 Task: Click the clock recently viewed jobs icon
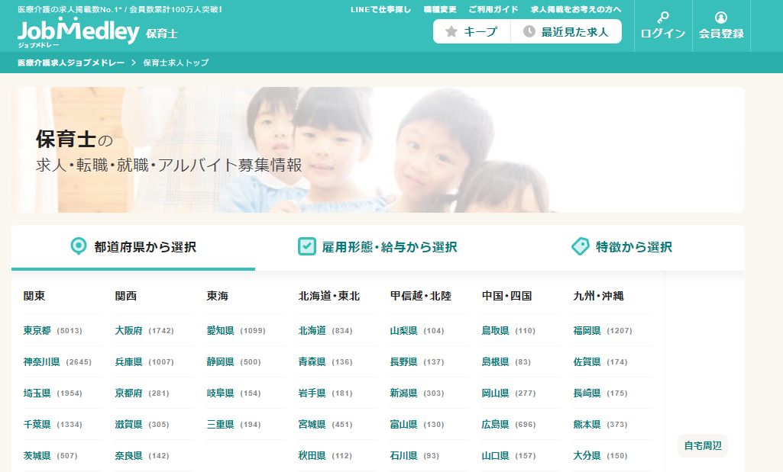click(529, 31)
